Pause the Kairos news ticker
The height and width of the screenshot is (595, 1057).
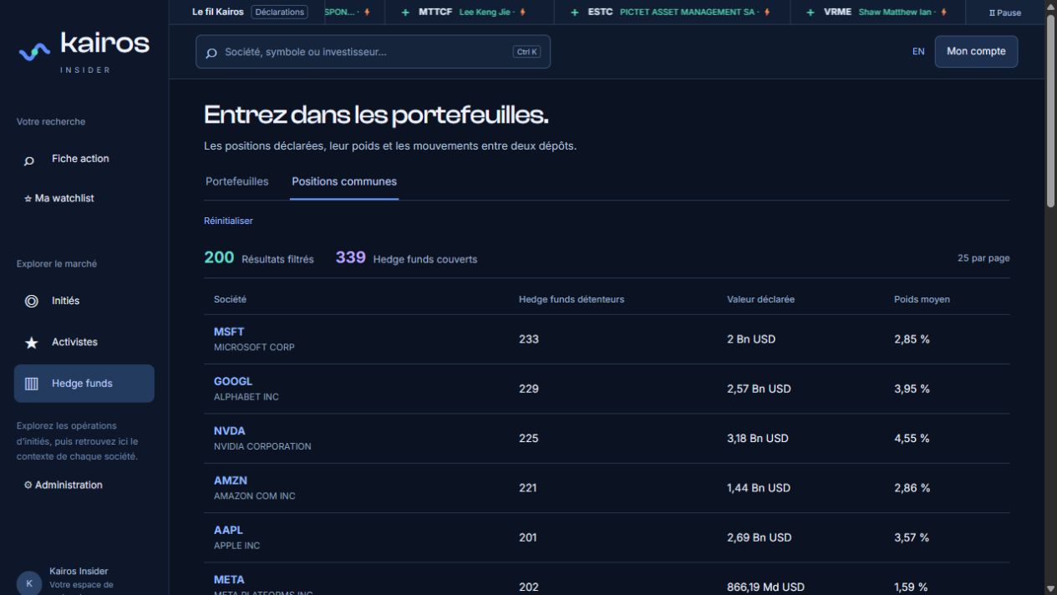[1005, 13]
